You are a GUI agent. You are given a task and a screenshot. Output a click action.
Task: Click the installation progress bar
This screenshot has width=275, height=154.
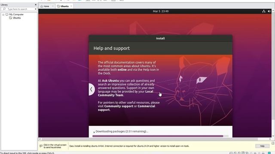click(160, 136)
